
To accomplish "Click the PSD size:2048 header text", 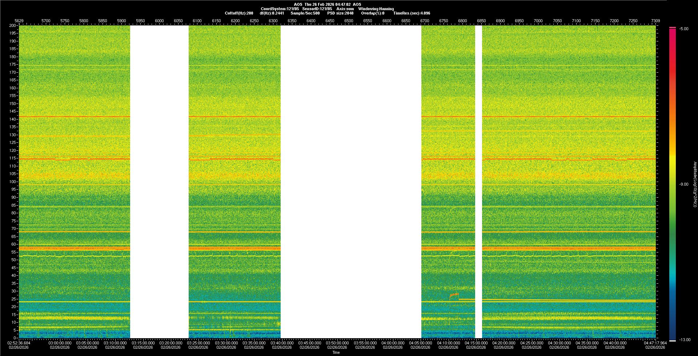I will pyautogui.click(x=340, y=13).
